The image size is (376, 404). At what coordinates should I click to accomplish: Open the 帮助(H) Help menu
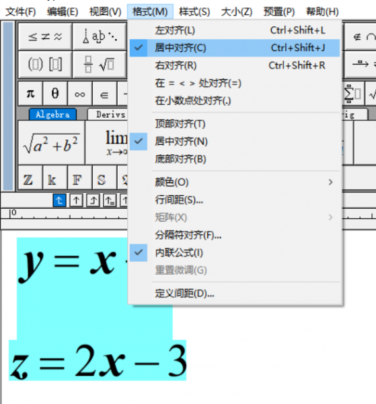click(x=322, y=12)
